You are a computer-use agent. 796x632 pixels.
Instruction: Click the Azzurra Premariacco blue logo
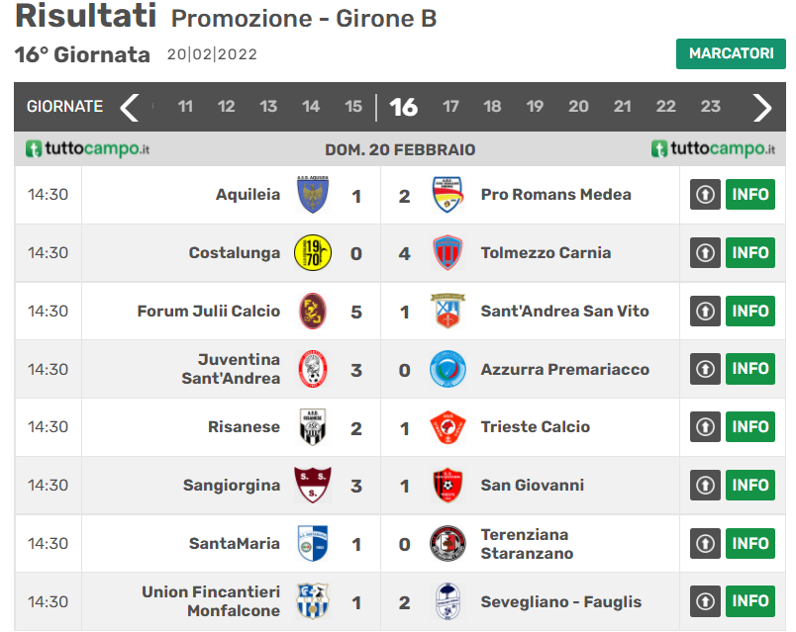[x=448, y=370]
